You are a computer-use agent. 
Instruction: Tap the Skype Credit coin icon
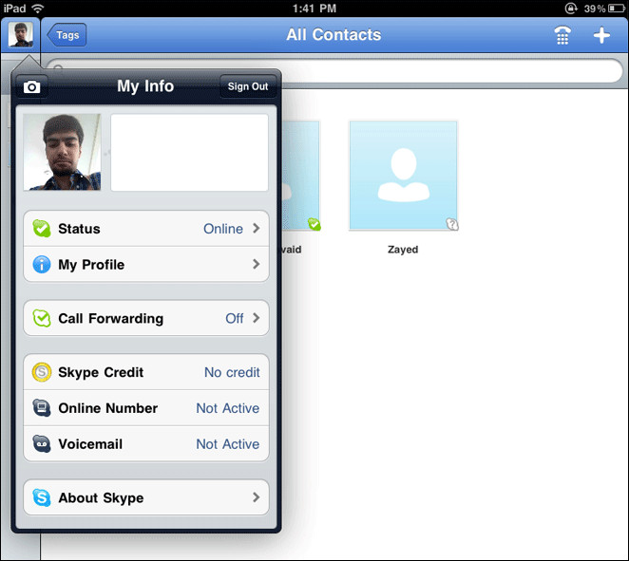point(41,372)
